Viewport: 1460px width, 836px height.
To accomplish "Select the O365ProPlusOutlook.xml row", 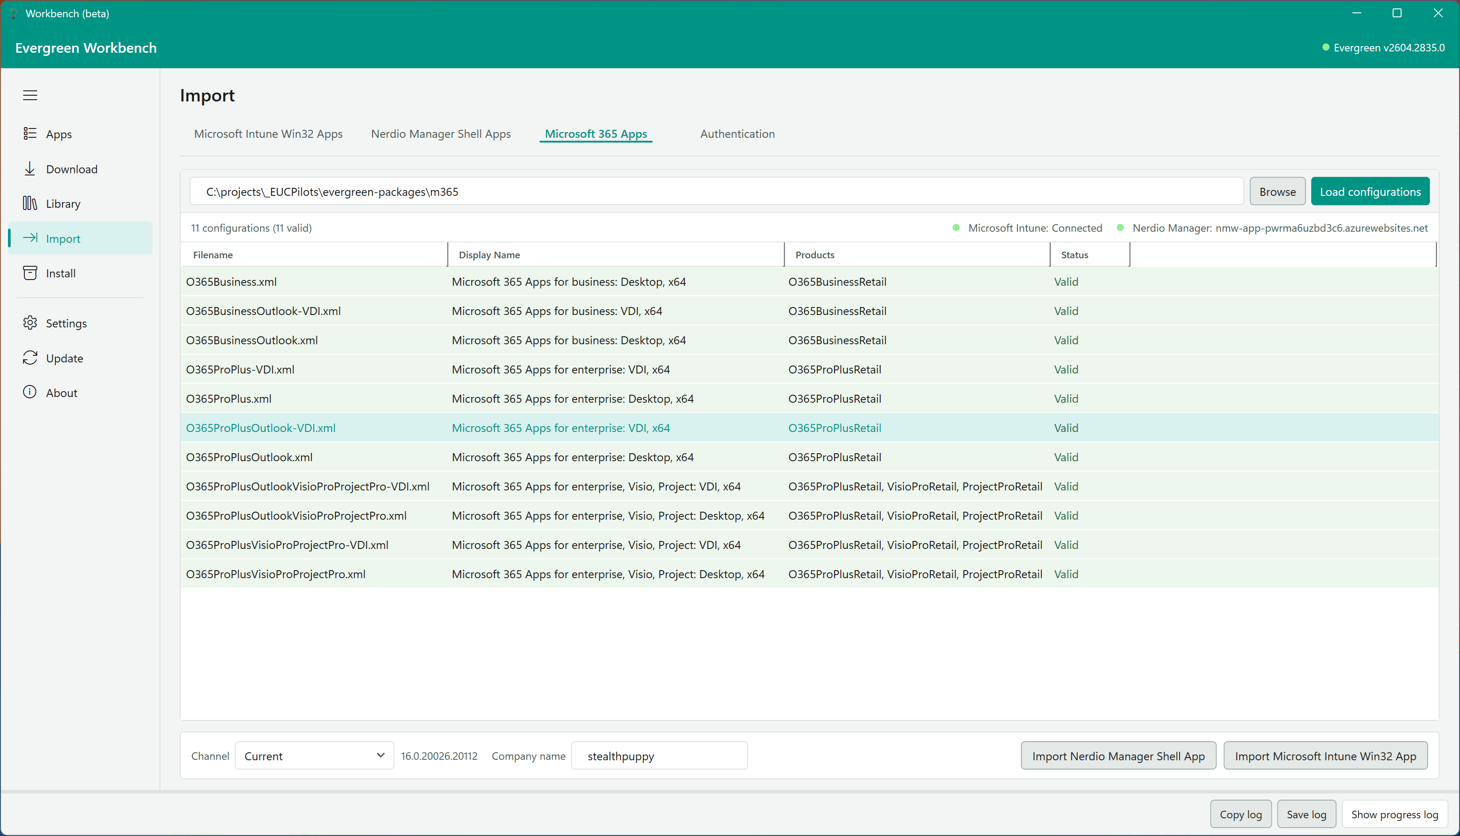I will pos(809,457).
